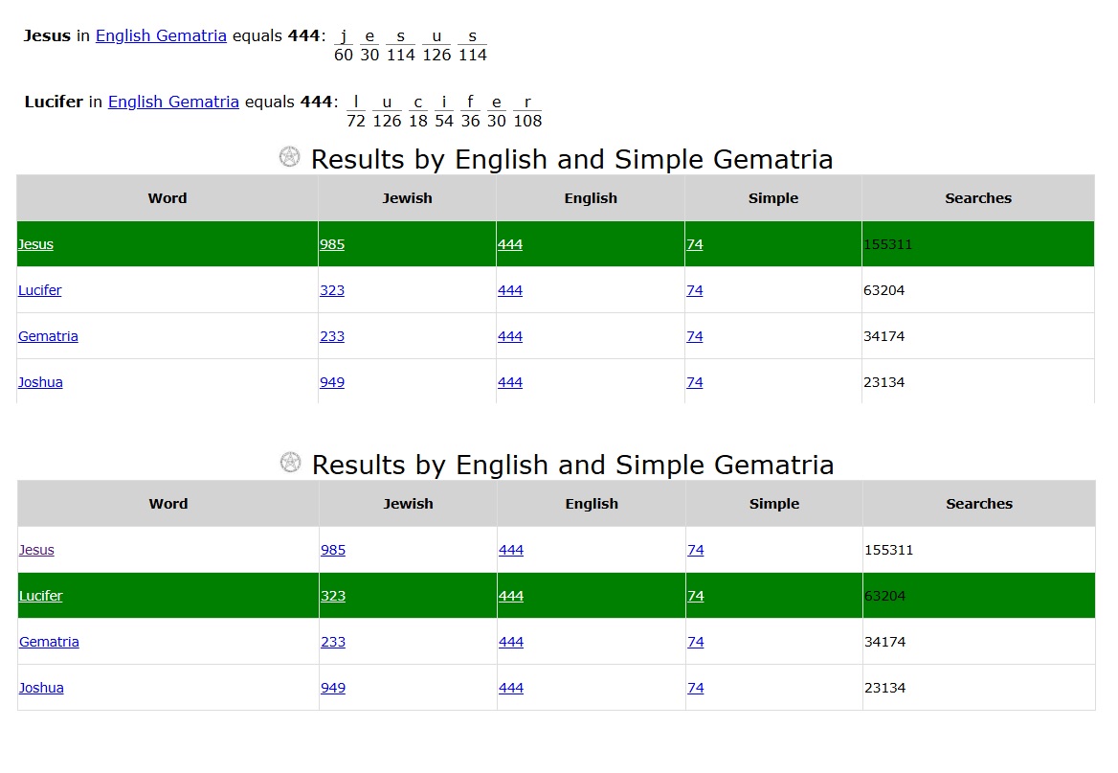The width and height of the screenshot is (1118, 773).
Task: Click the pentagram icon beside second results heading
Action: [290, 462]
